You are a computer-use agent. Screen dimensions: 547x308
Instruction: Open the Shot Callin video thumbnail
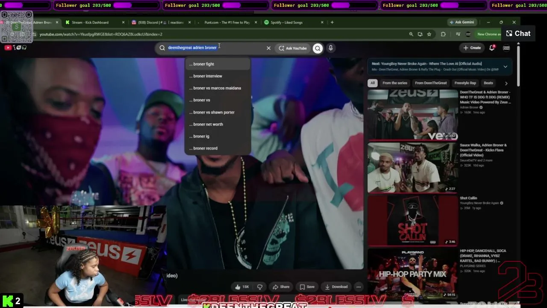(x=413, y=221)
